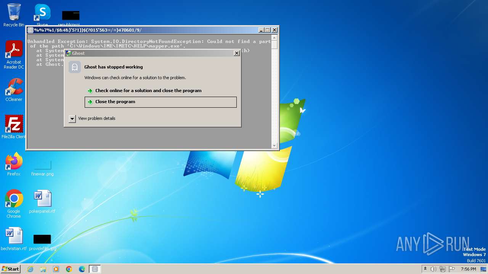Click the console vertical scrollbar thumb
Screen dimensions: 488x274
tap(274, 44)
